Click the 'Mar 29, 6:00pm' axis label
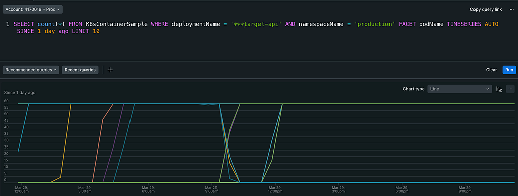Viewport: 518px width, 196px height. click(402, 189)
